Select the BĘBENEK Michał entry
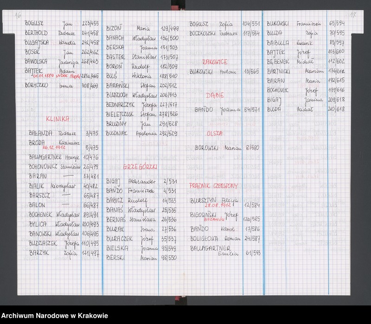Viewport: 371px width, 324px height. click(306, 62)
